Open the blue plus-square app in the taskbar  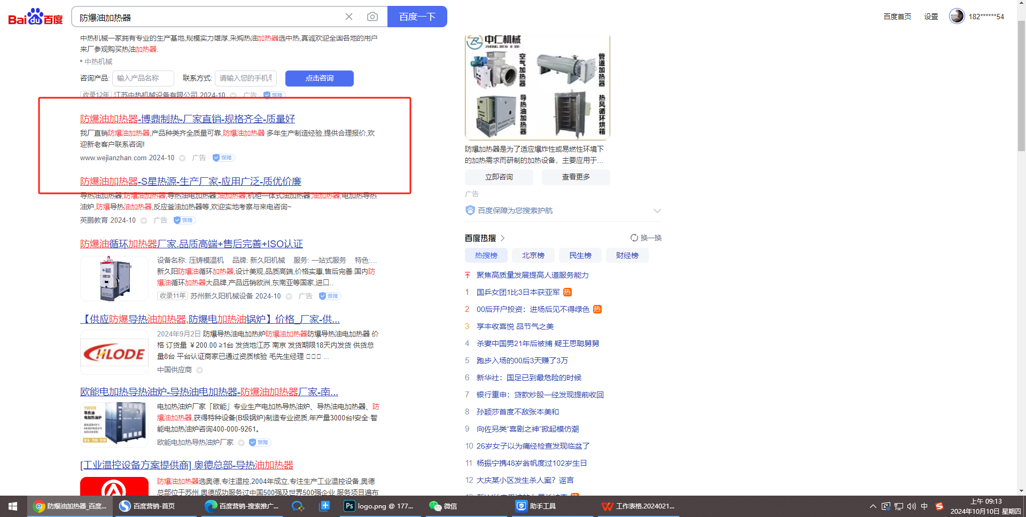(324, 506)
